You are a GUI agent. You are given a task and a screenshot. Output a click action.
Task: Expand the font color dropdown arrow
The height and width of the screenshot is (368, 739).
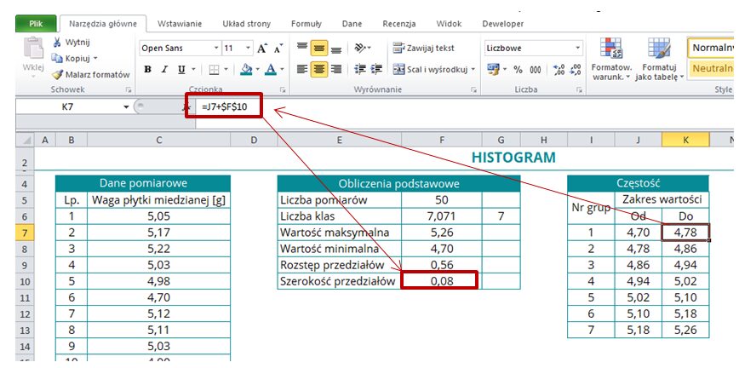pos(282,70)
